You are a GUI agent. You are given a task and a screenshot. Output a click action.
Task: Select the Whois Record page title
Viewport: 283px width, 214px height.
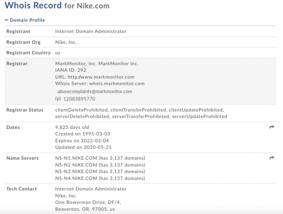tap(33, 5)
